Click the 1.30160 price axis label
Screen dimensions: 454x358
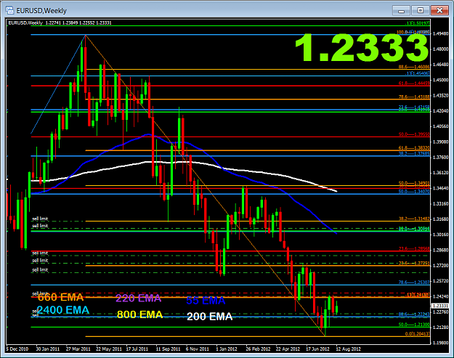click(441, 235)
